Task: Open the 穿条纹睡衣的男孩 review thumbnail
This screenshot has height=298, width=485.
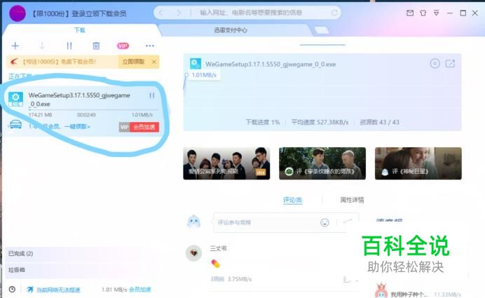Action: click(x=322, y=163)
